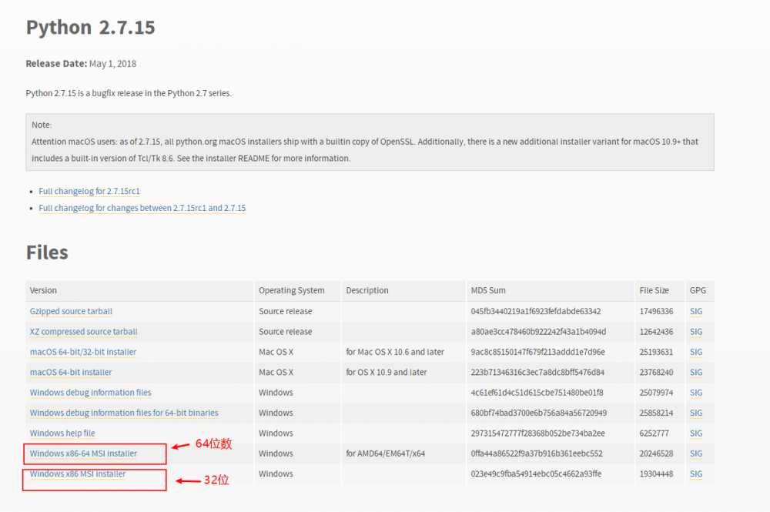This screenshot has height=512, width=770.
Task: Click file size 20246528
Action: pyautogui.click(x=656, y=453)
